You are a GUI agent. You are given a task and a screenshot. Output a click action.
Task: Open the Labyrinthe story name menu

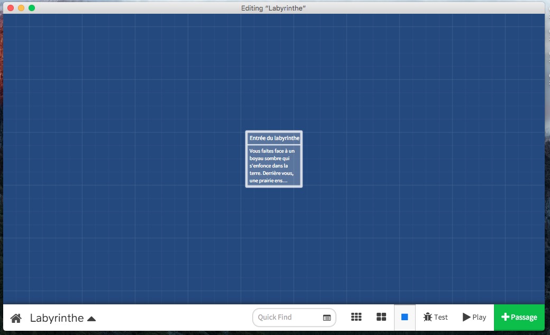pyautogui.click(x=57, y=318)
